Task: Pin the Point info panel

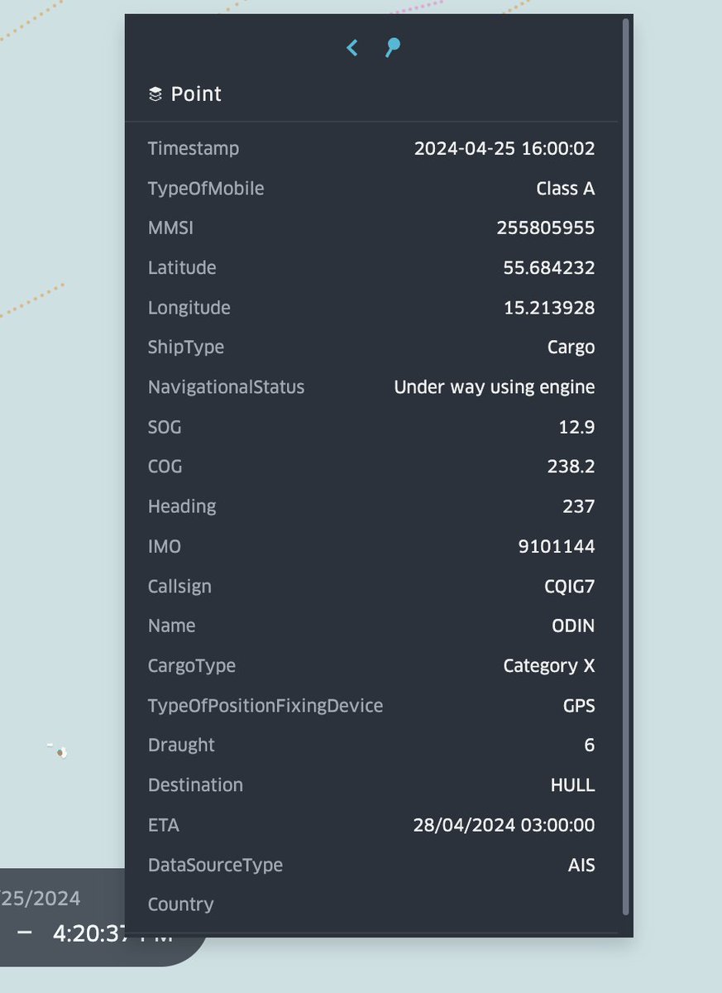Action: point(393,48)
